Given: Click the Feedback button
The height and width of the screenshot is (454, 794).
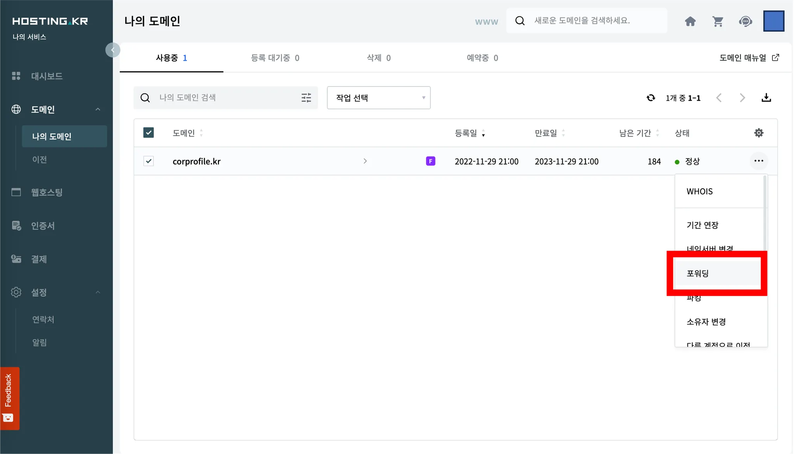Looking at the screenshot, I should pos(9,398).
